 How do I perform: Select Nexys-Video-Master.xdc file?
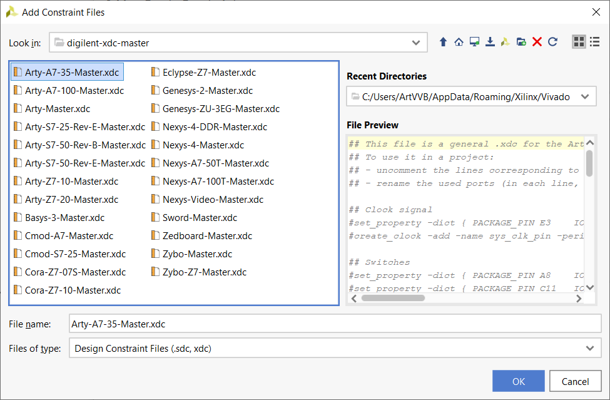click(207, 200)
